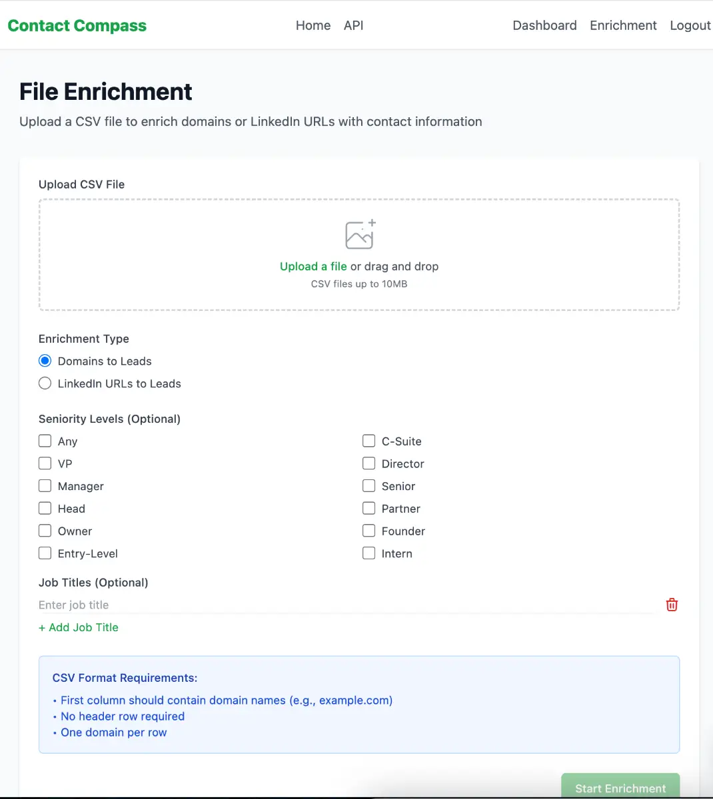
Task: Click the Contact Compass logo
Action: [77, 25]
